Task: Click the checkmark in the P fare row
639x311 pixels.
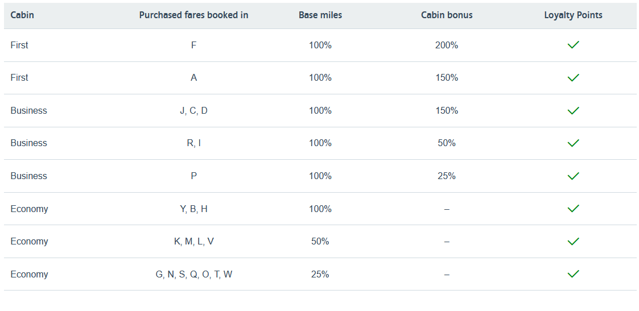Action: point(573,176)
